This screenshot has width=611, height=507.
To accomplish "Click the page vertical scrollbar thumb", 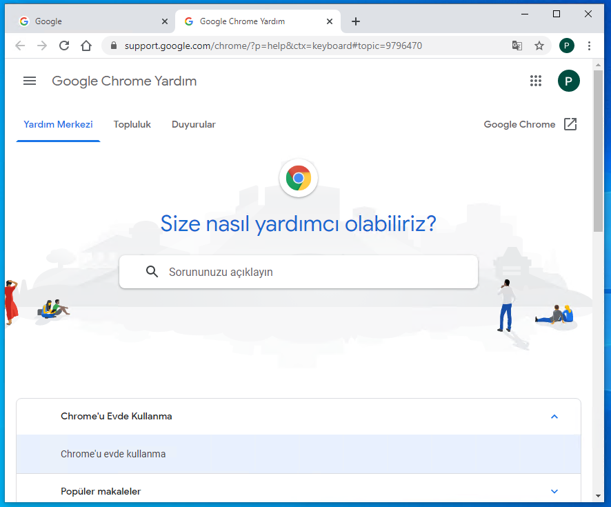I will 598,151.
